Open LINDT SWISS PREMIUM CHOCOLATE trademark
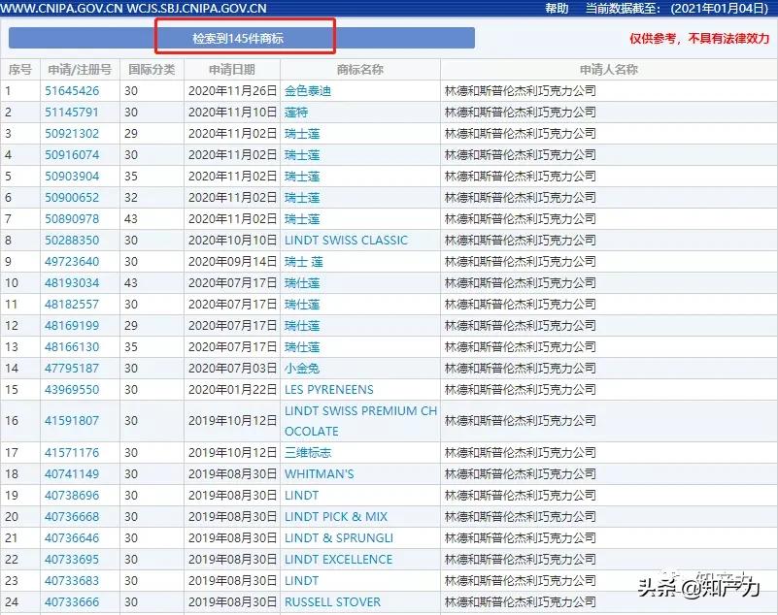 point(360,421)
